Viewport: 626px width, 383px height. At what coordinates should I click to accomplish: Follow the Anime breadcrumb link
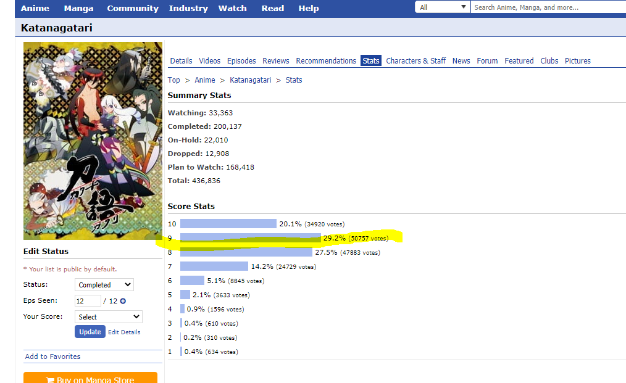point(205,80)
